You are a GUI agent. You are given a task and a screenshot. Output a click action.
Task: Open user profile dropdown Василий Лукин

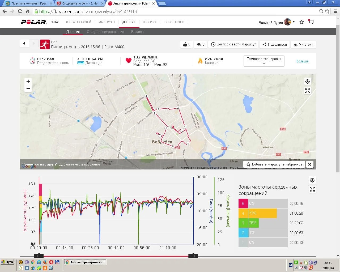pyautogui.click(x=276, y=22)
